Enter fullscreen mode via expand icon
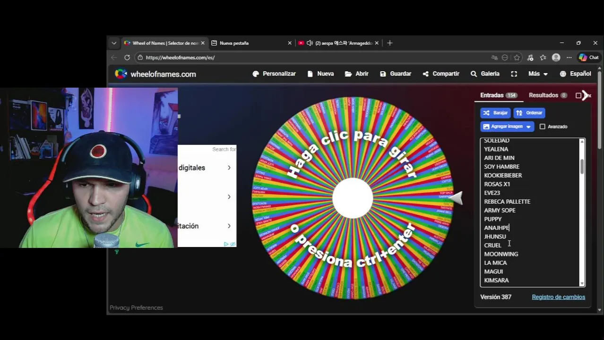This screenshot has width=604, height=340. tap(514, 74)
